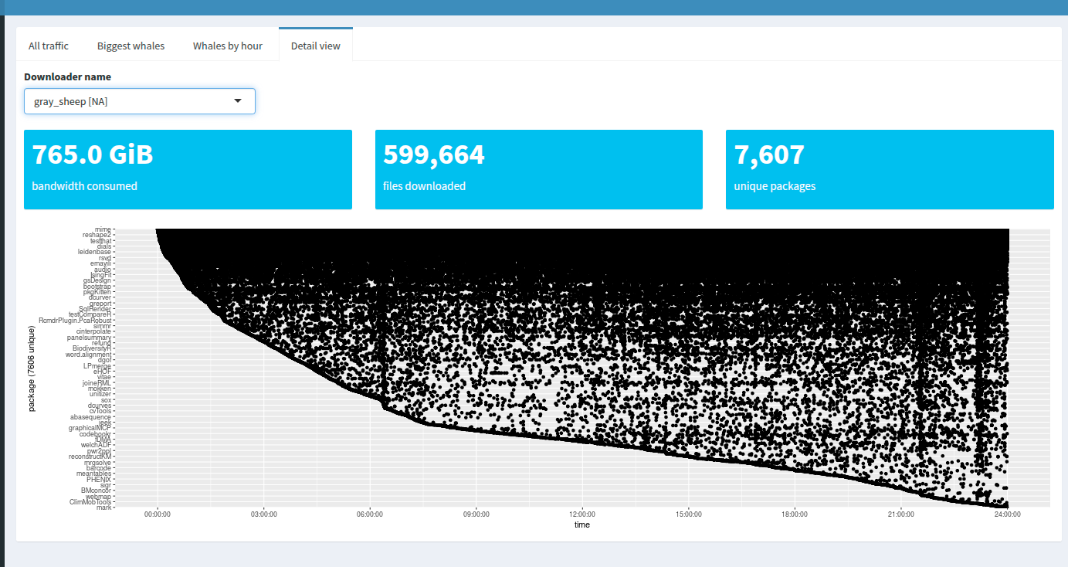Screen dimensions: 1068x567
Task: Click the ClimMobTools package axis label
Action: pos(91,502)
